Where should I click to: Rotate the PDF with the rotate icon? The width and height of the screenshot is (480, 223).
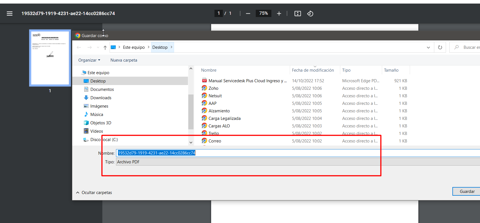[310, 13]
